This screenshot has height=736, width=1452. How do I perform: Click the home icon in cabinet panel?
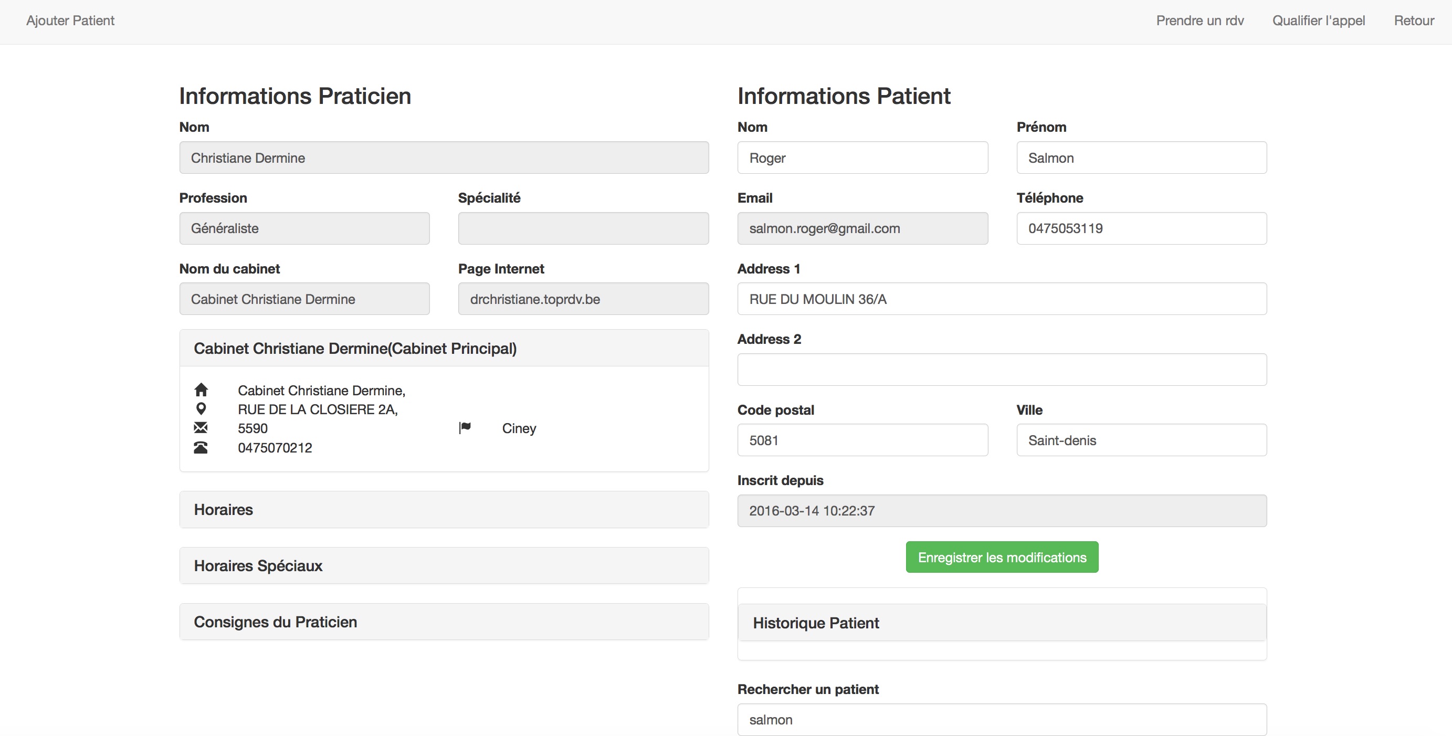pos(201,390)
